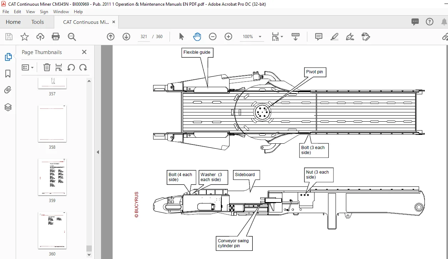Open the Edit menu
Image resolution: width=448 pixels, height=259 pixels.
[x=17, y=12]
